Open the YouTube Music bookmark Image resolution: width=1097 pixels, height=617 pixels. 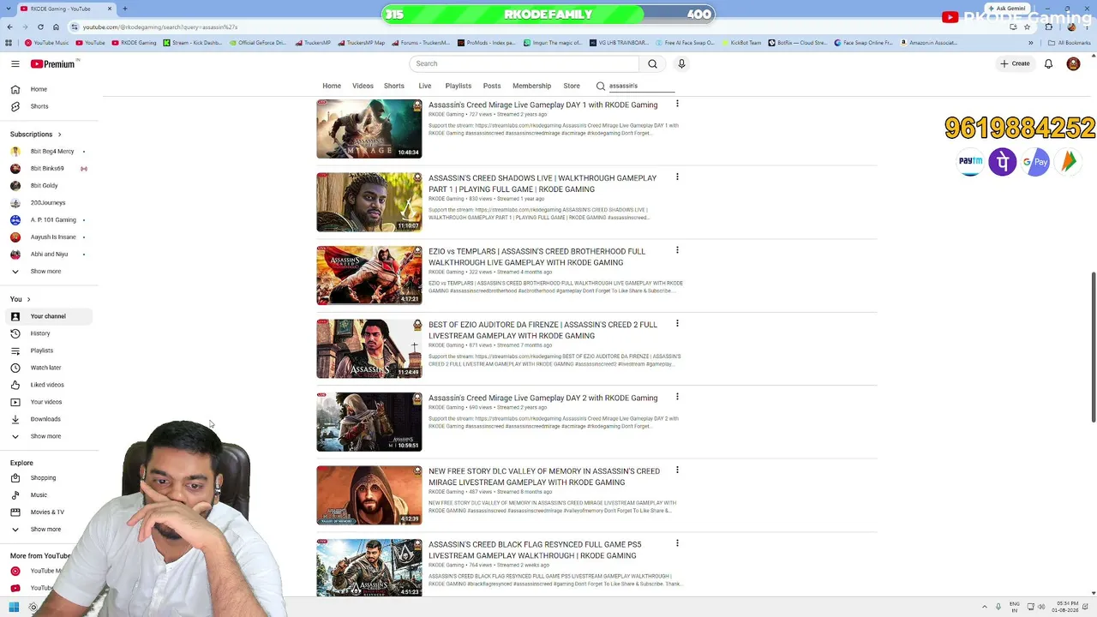[47, 42]
